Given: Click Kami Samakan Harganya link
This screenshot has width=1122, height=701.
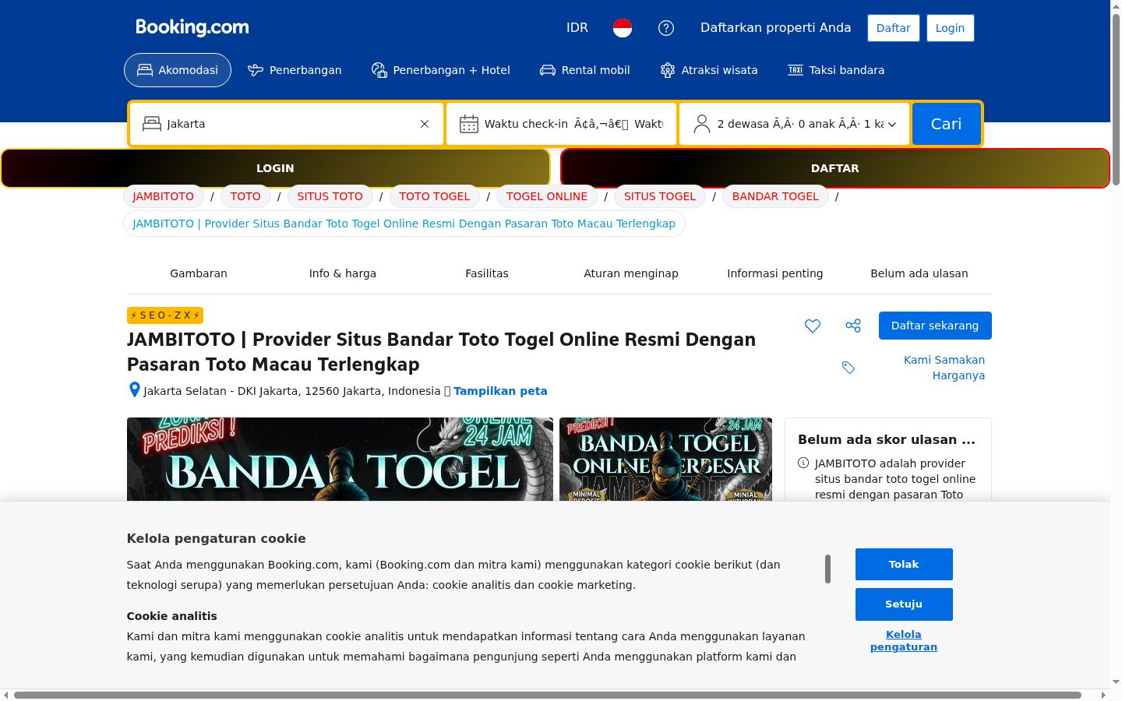Looking at the screenshot, I should click(x=944, y=368).
